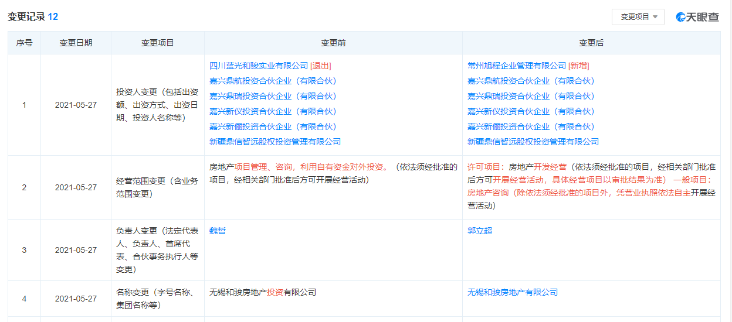Select the 序号 column header

coord(24,43)
